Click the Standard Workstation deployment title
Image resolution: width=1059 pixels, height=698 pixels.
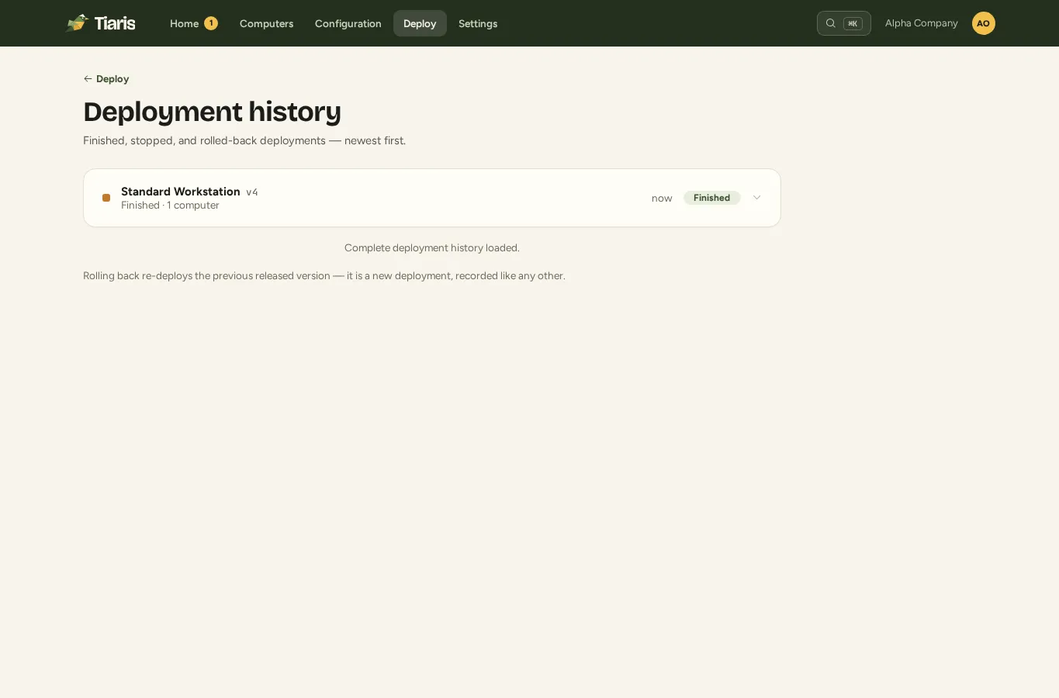click(x=181, y=192)
